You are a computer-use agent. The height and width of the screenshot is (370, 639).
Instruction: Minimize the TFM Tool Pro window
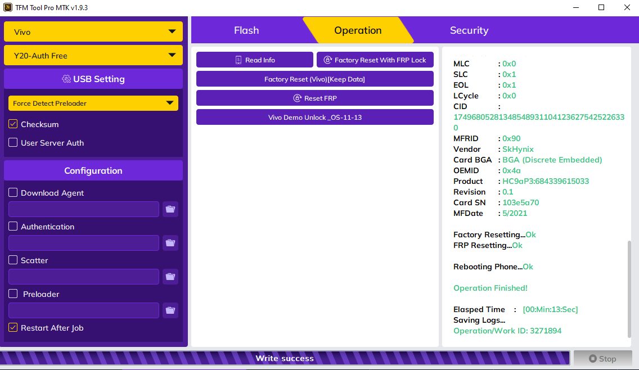[576, 7]
